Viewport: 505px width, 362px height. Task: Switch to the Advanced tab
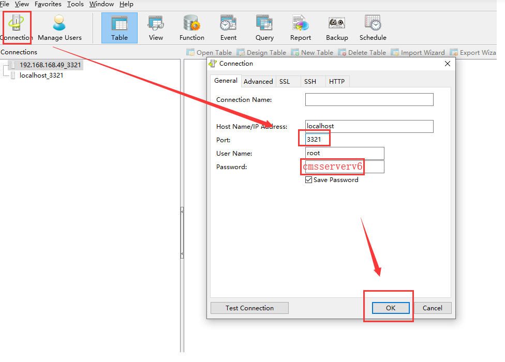pos(258,82)
